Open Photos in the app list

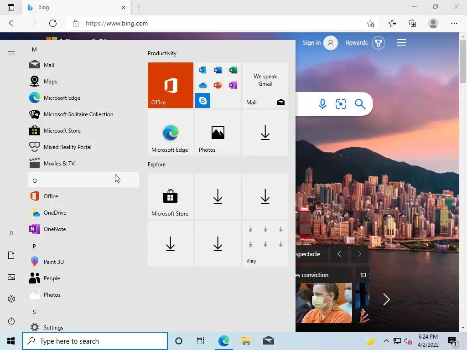point(83,294)
